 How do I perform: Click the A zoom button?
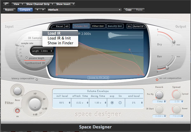pos(104,78)
